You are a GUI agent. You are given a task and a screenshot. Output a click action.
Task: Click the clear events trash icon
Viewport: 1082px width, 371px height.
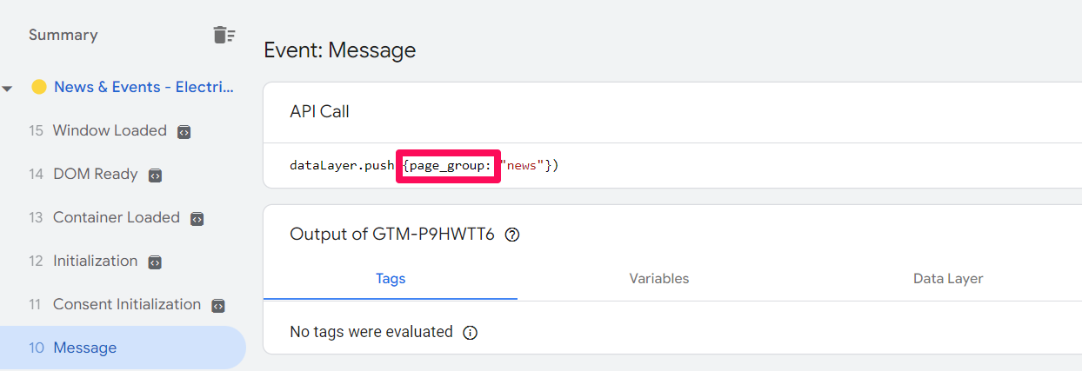pos(224,35)
